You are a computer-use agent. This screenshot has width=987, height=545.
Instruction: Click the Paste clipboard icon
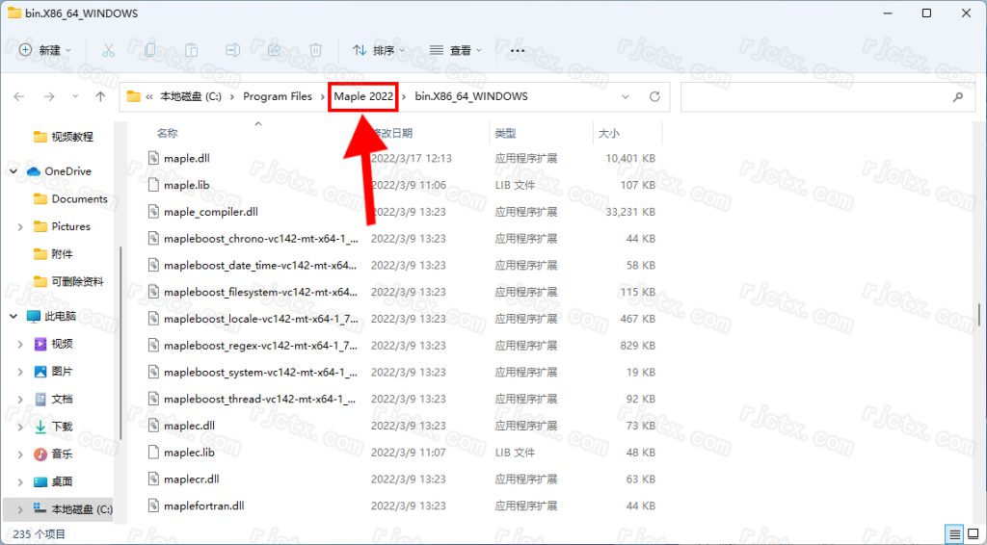pyautogui.click(x=192, y=50)
